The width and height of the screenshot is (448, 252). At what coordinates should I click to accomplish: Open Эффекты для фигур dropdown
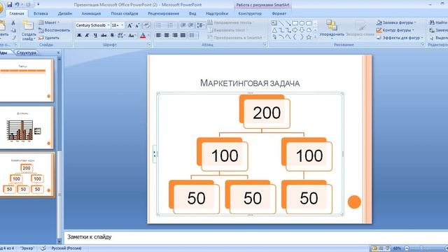coord(400,37)
